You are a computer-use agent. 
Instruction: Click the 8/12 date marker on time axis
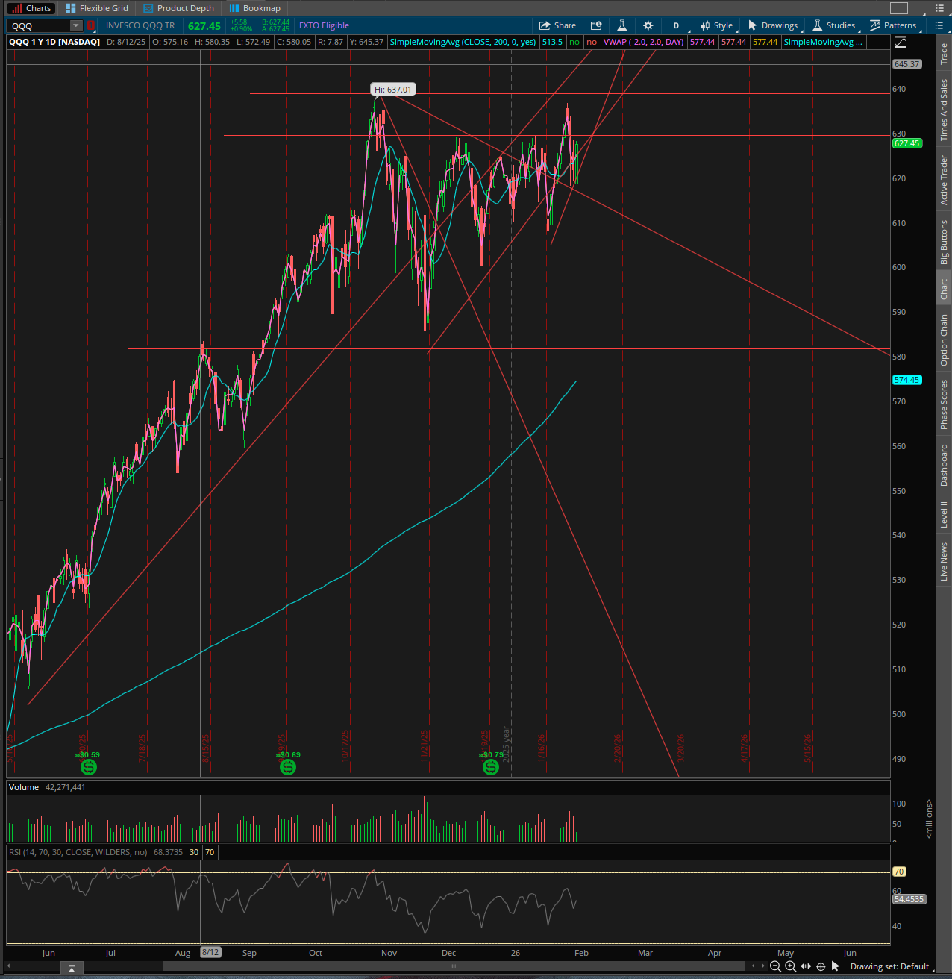pyautogui.click(x=210, y=952)
